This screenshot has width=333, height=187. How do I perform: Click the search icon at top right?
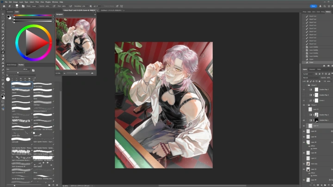(x=325, y=6)
